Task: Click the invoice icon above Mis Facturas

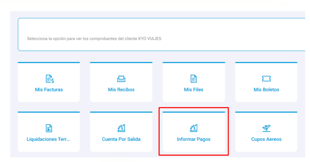Action: (x=49, y=79)
